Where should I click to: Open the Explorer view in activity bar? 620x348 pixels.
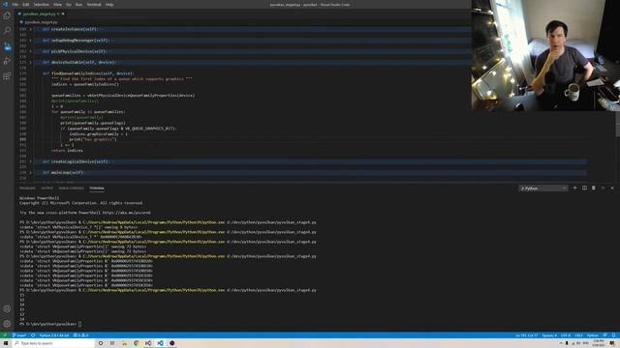coord(7,15)
